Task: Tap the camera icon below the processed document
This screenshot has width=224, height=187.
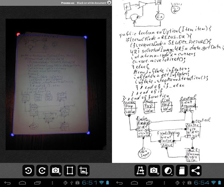Action: [x=154, y=170]
